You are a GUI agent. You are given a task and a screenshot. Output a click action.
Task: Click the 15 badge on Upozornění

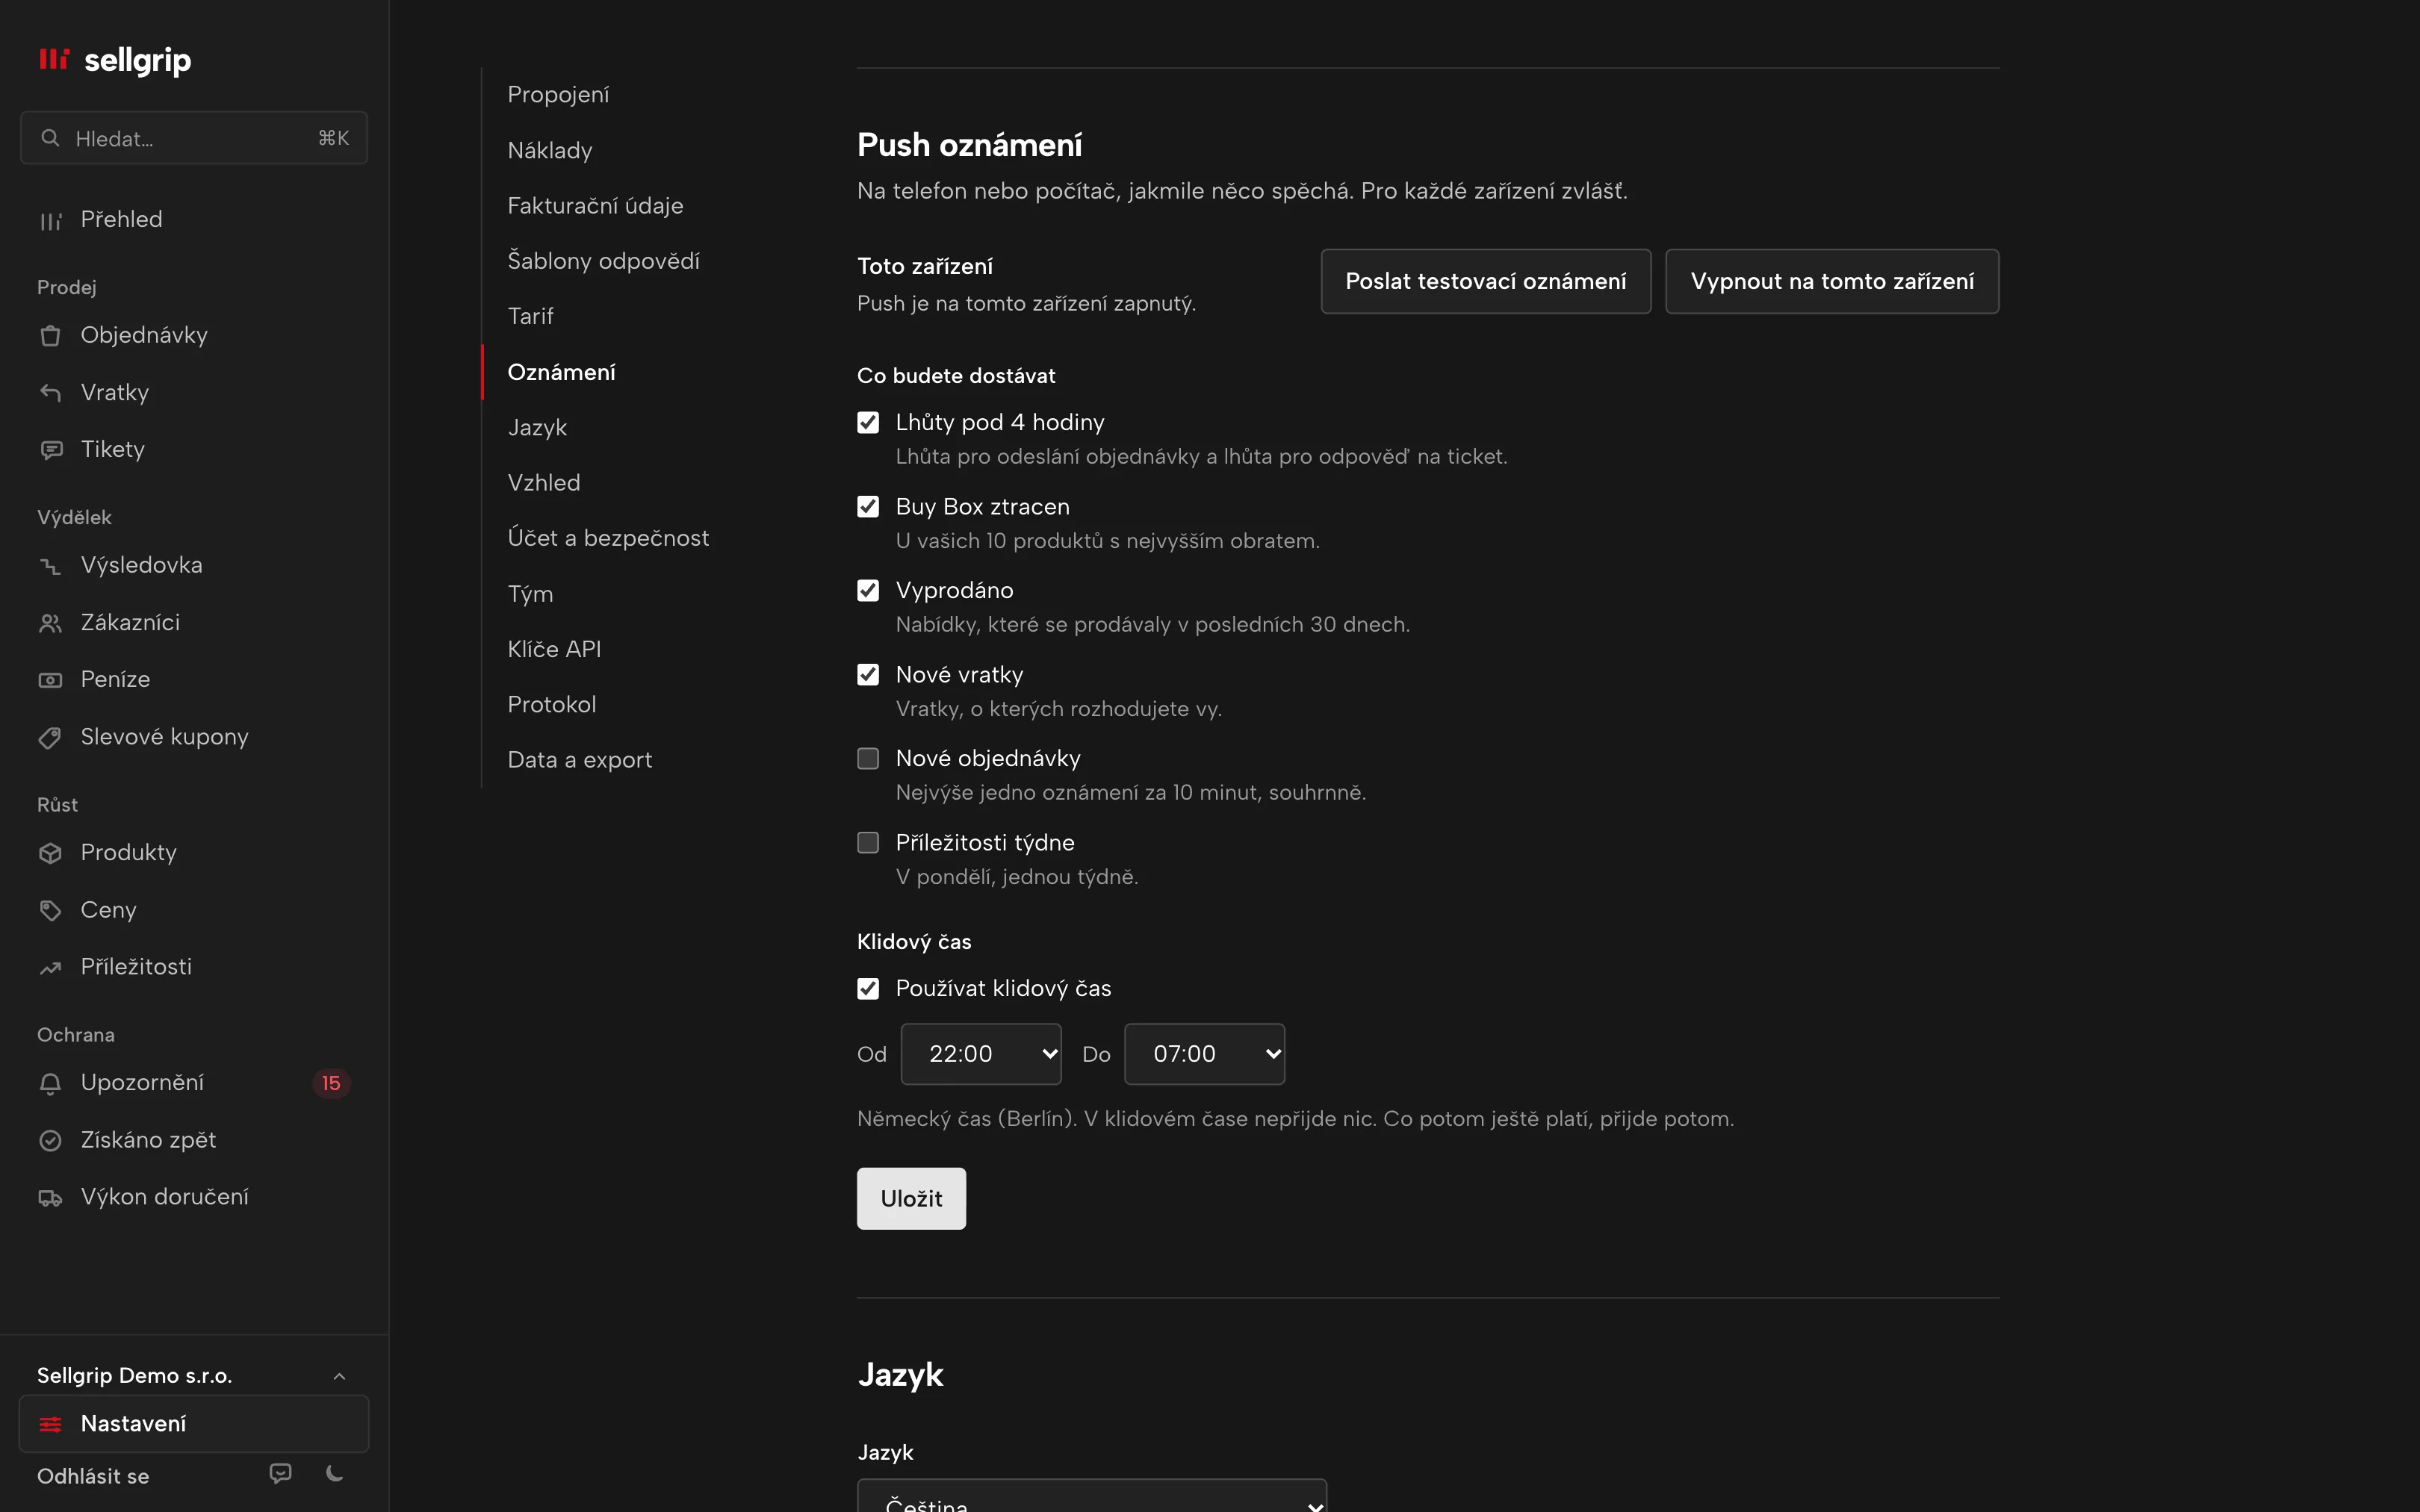pos(331,1084)
